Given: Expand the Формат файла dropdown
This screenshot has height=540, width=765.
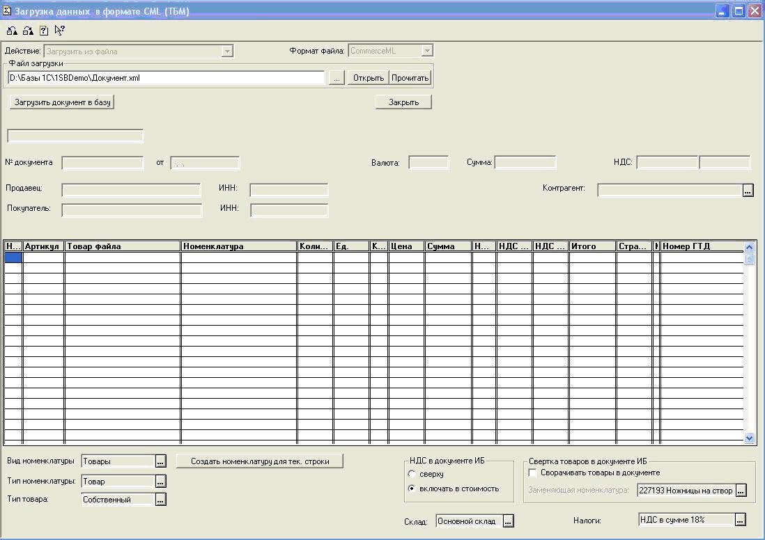Looking at the screenshot, I should pyautogui.click(x=427, y=51).
